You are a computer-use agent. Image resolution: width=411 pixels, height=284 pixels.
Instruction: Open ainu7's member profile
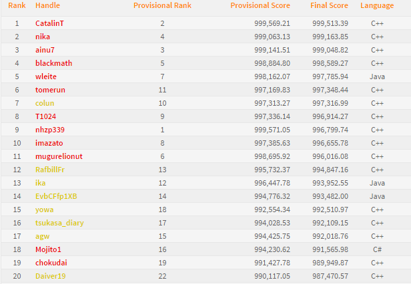pyautogui.click(x=46, y=50)
